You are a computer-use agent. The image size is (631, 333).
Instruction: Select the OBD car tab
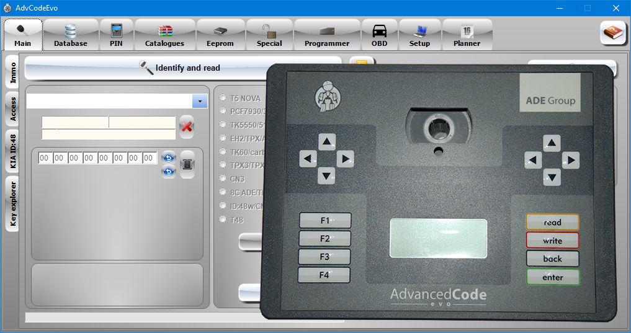click(x=380, y=35)
